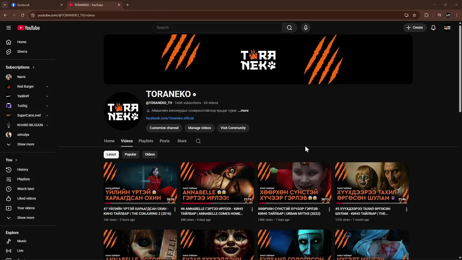The image size is (462, 260).
Task: Open the YouTube hamburger guide menu
Action: tap(9, 28)
